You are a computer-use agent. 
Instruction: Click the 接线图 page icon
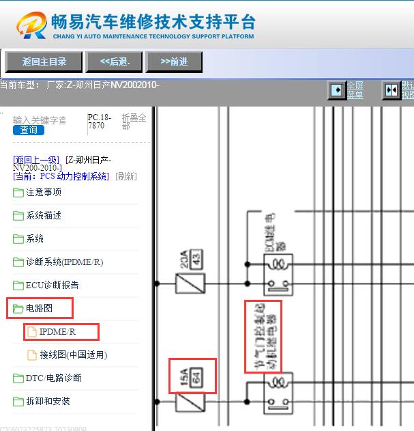[32, 355]
